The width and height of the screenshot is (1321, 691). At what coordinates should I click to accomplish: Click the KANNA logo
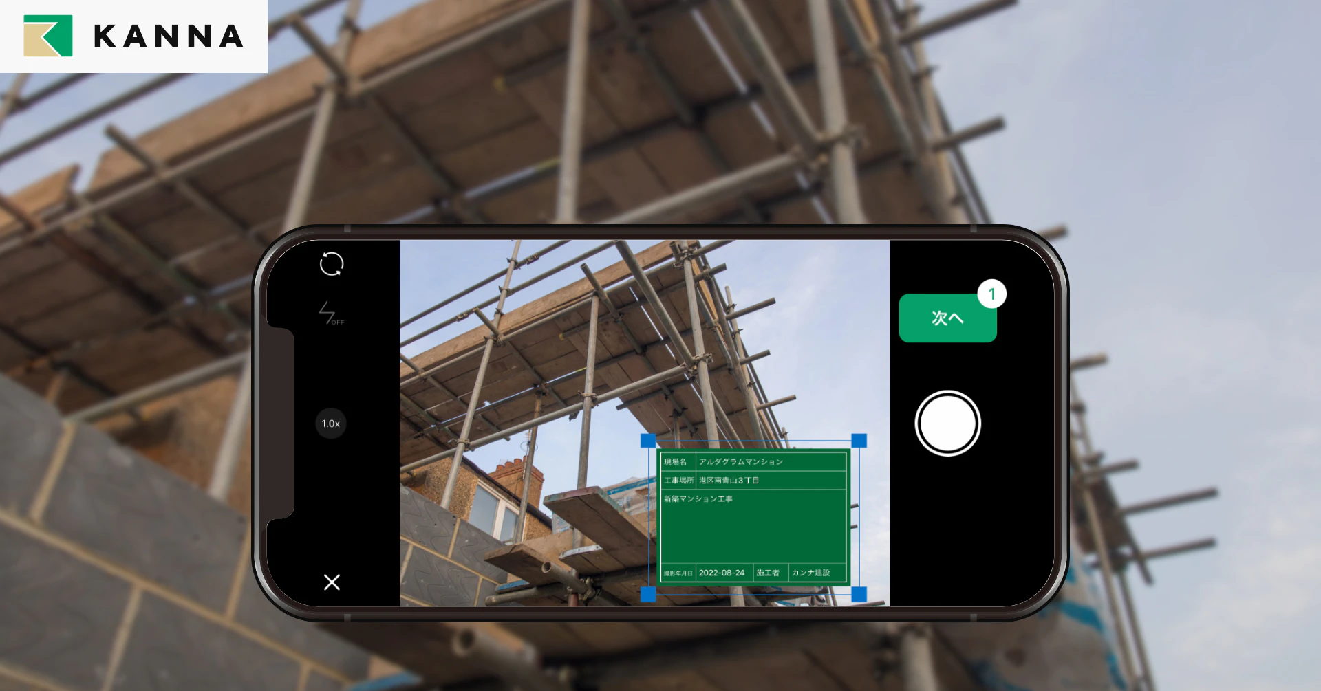click(x=133, y=36)
